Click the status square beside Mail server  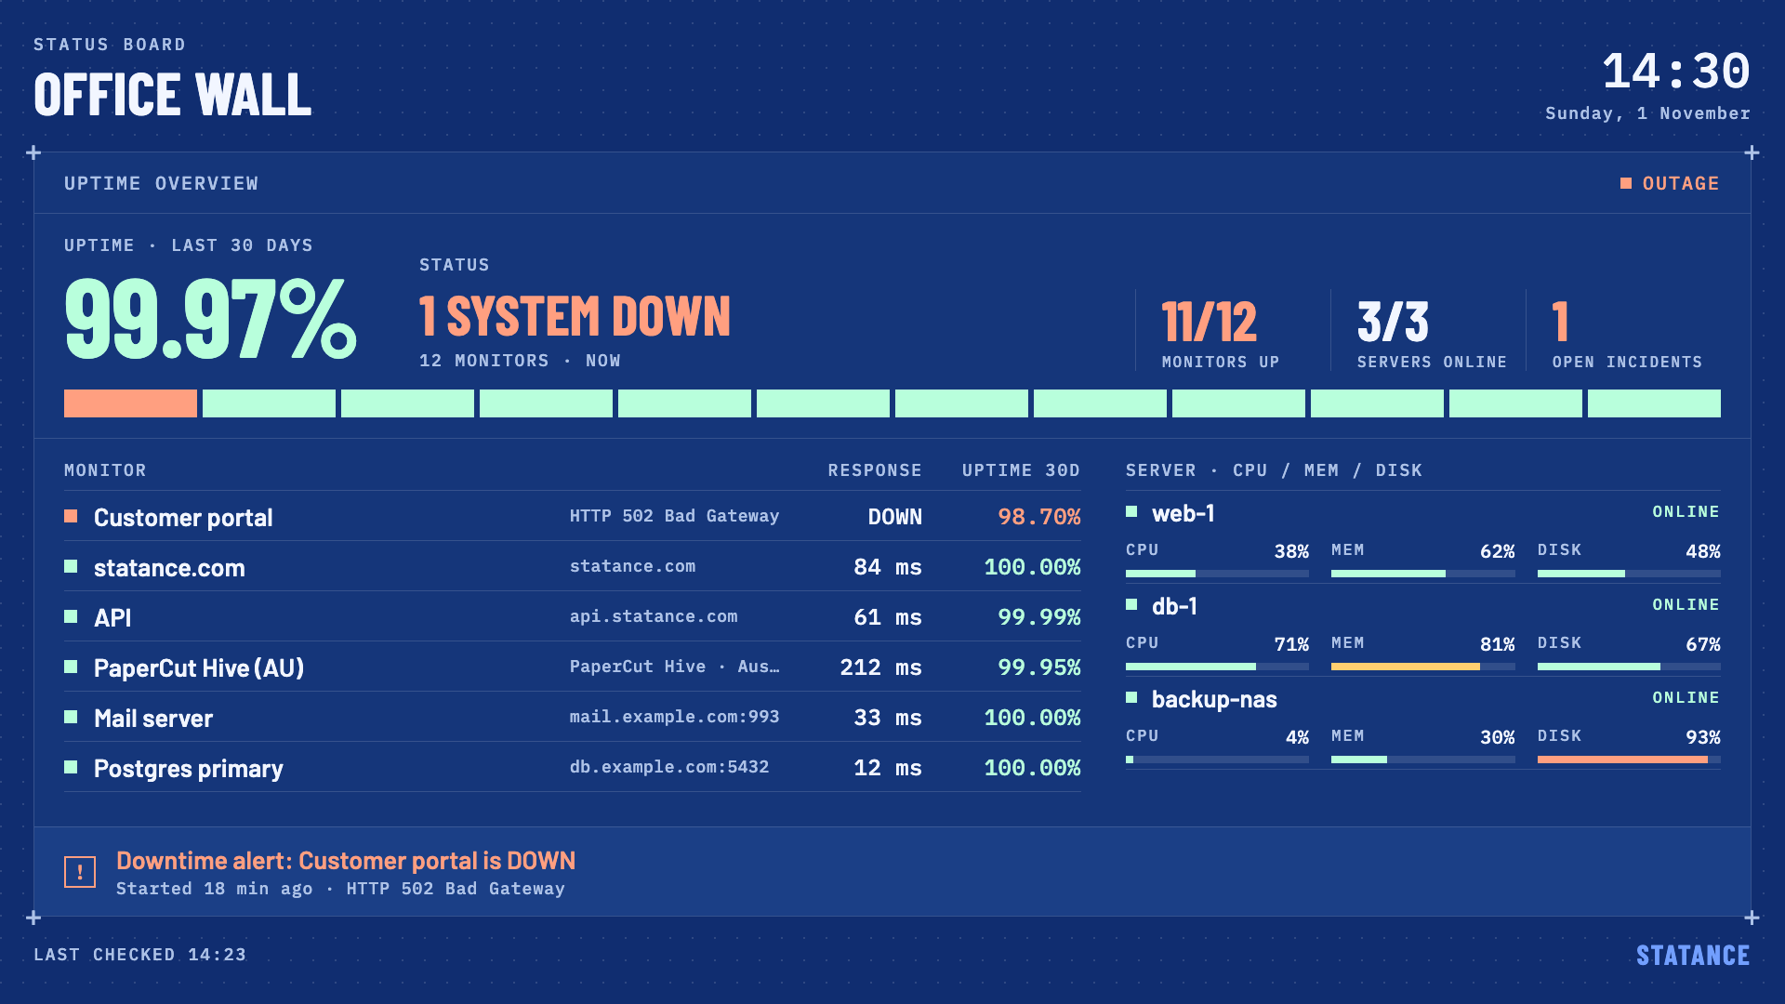click(x=71, y=717)
